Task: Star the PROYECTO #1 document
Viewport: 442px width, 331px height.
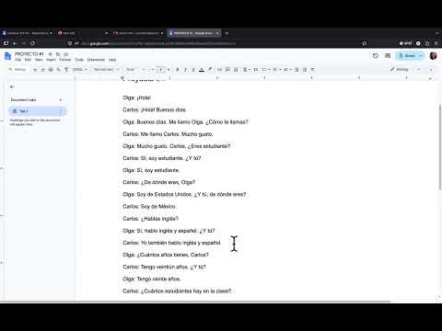Action: click(51, 54)
